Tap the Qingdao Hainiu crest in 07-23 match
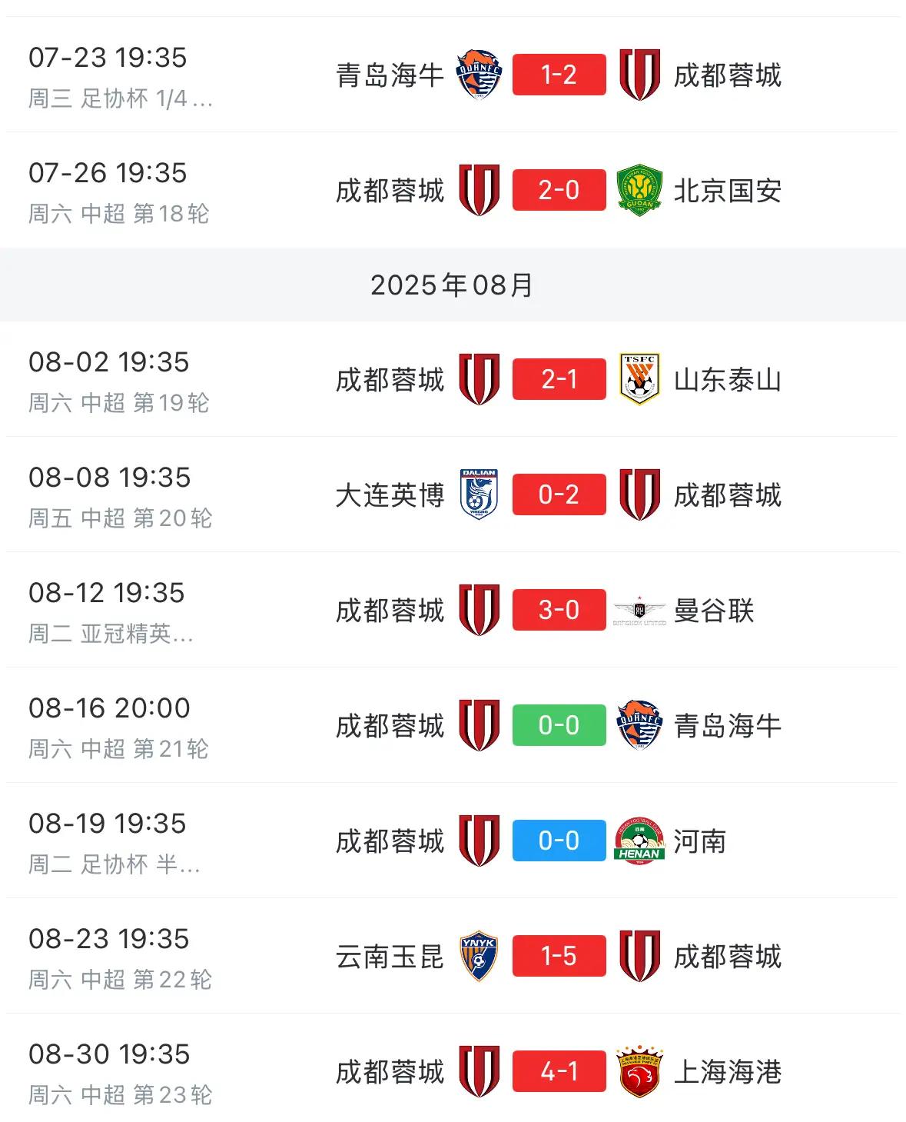Image resolution: width=906 pixels, height=1122 pixels. point(480,75)
